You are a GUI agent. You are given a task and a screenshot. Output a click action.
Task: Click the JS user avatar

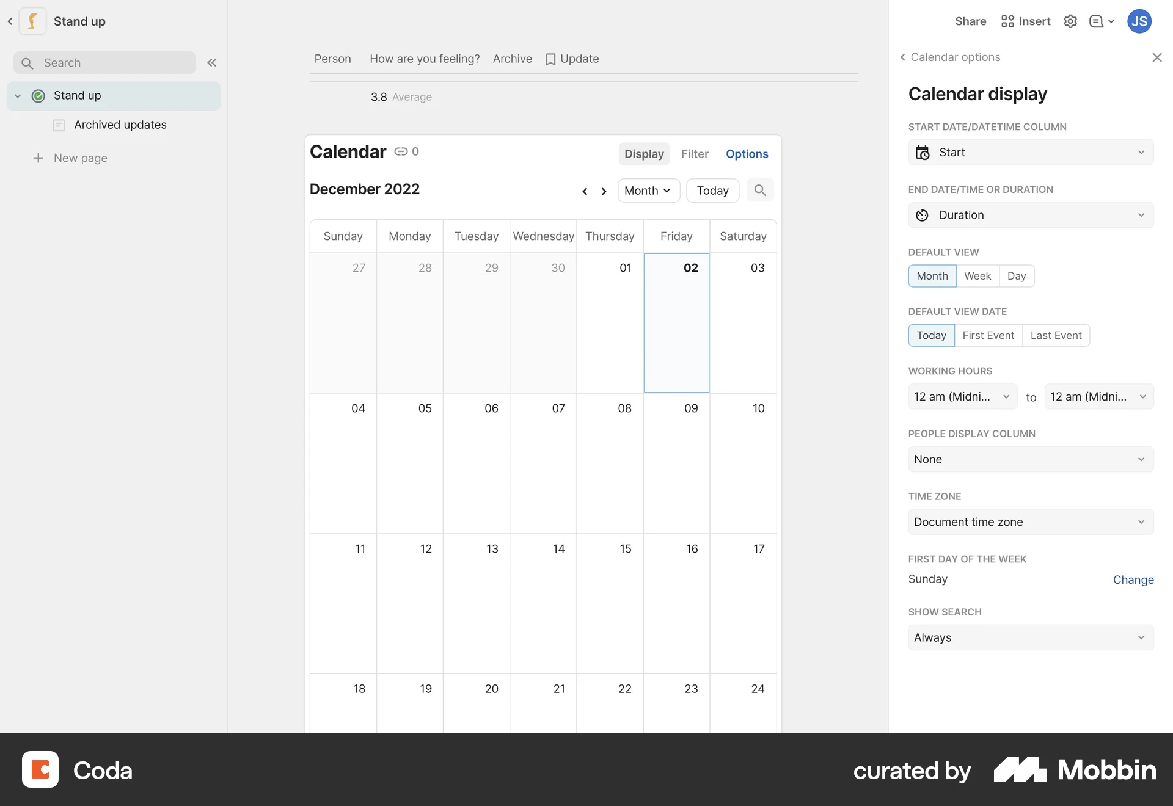tap(1139, 21)
